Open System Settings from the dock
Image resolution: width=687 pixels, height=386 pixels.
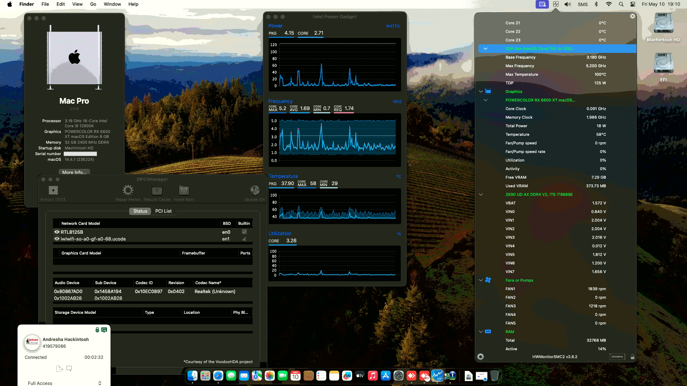pyautogui.click(x=399, y=376)
